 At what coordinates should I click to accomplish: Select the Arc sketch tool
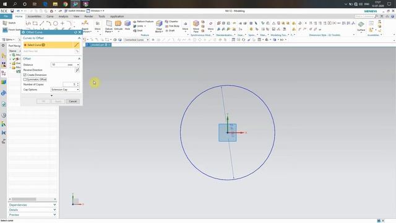[x=48, y=24]
